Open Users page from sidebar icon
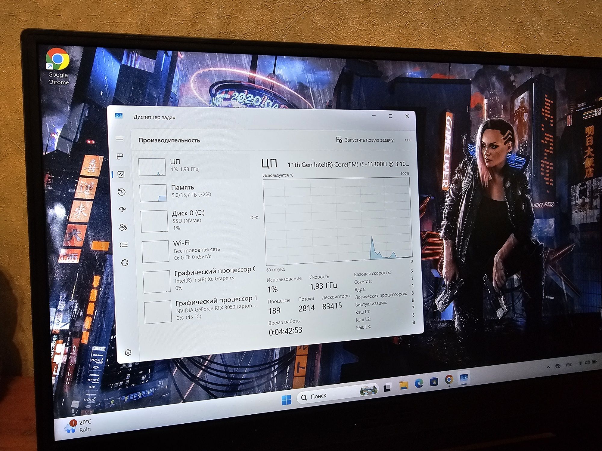Screen dimensions: 602x451 click(x=123, y=227)
